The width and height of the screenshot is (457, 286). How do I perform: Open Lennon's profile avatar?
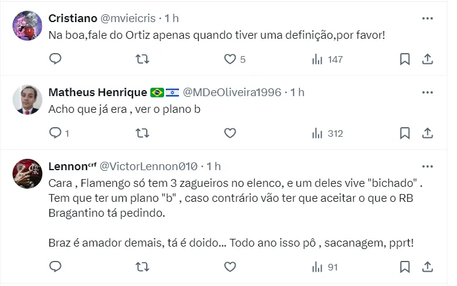[27, 173]
